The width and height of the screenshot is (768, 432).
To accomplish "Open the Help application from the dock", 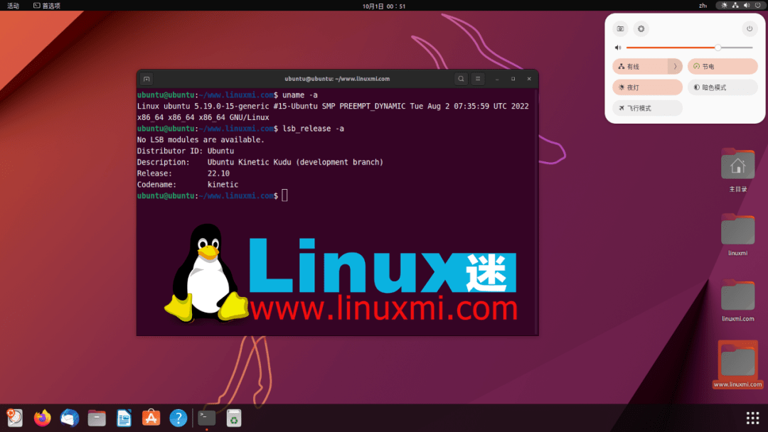I will point(178,418).
